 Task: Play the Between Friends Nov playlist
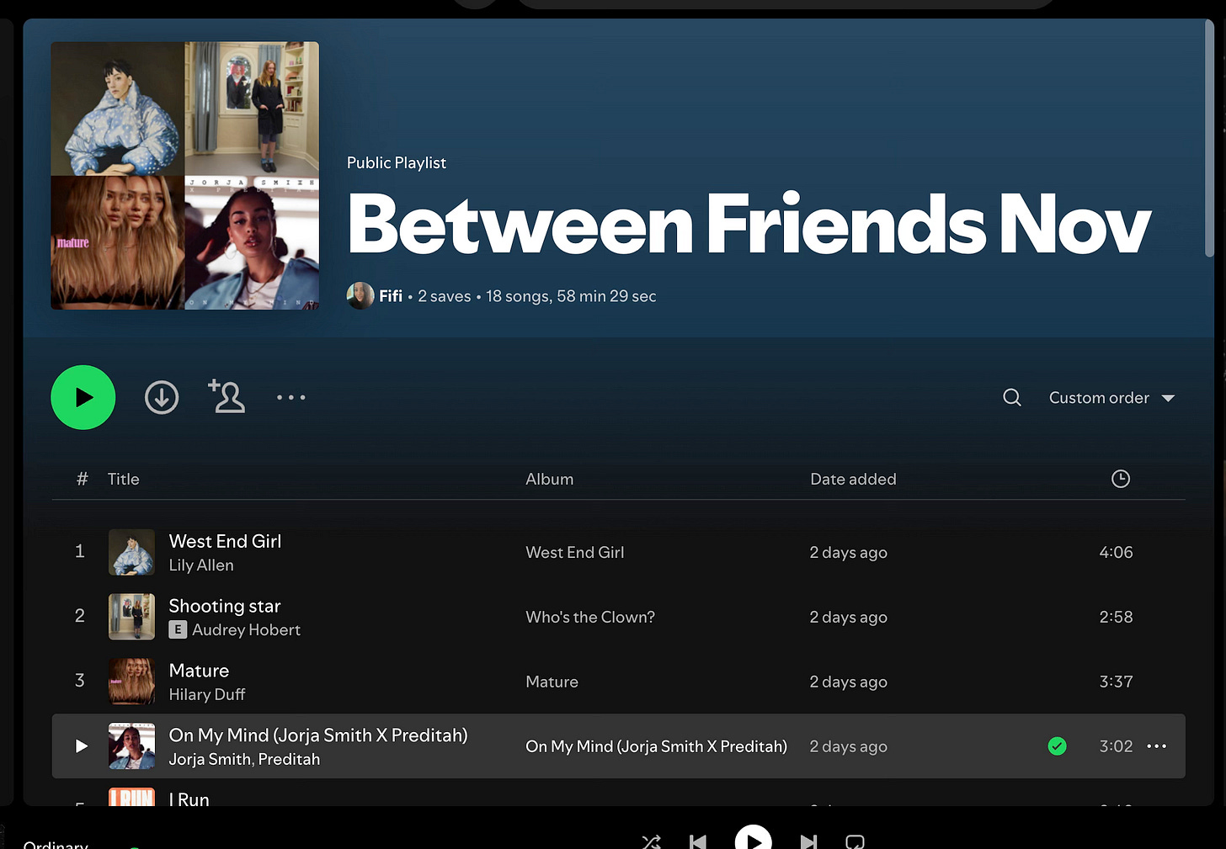point(83,397)
